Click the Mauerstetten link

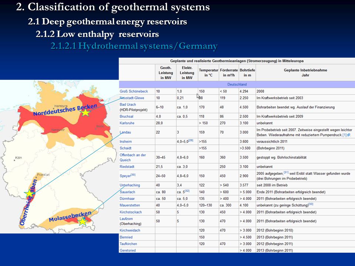point(130,205)
